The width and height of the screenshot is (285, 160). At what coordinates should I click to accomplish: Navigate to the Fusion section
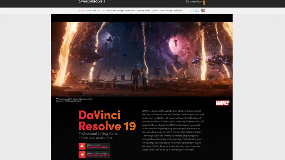(x=113, y=11)
